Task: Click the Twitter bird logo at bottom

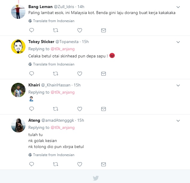Action: click(x=96, y=178)
